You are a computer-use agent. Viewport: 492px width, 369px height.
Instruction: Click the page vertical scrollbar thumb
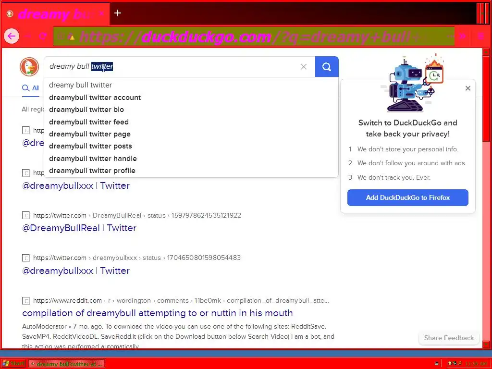pos(486,98)
